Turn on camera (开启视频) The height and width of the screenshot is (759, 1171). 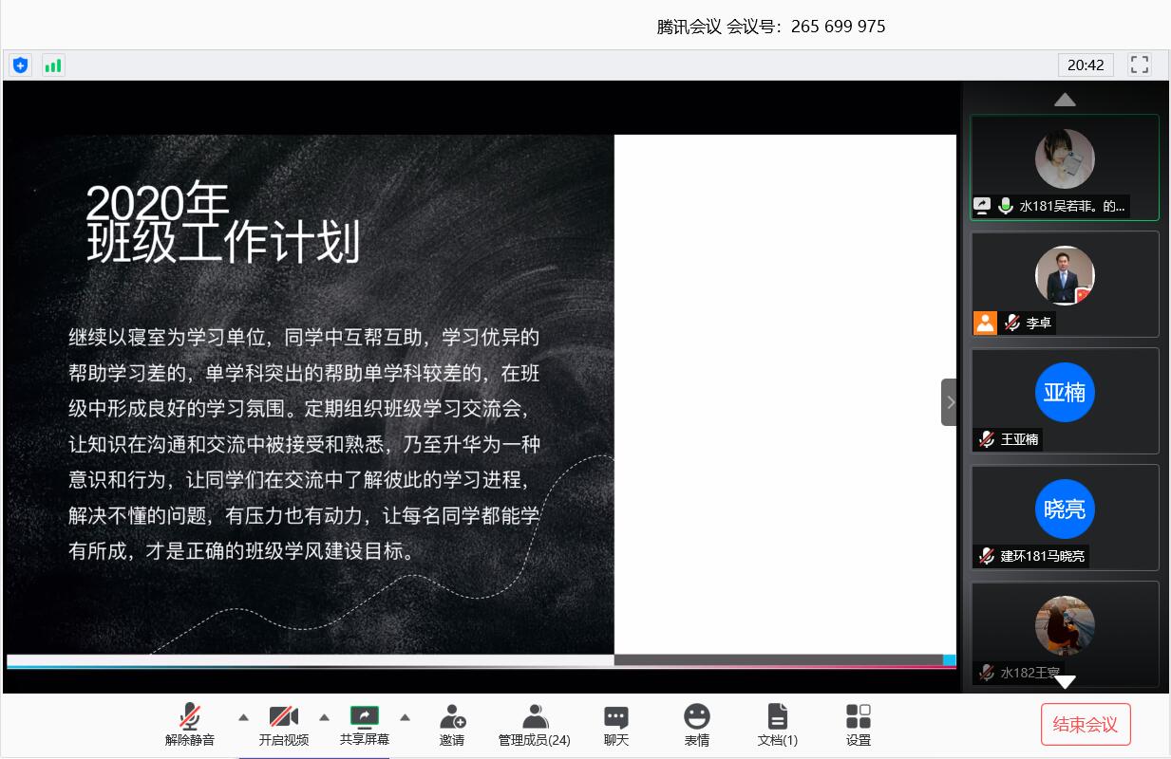click(283, 725)
